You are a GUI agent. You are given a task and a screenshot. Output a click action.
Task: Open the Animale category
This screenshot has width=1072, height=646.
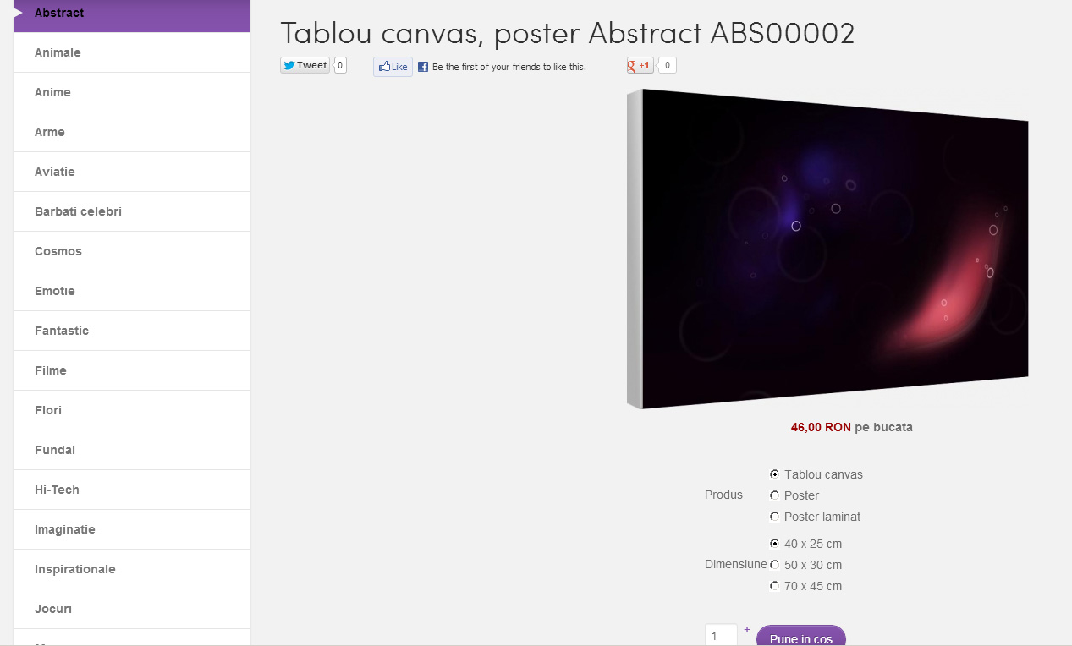click(x=132, y=52)
